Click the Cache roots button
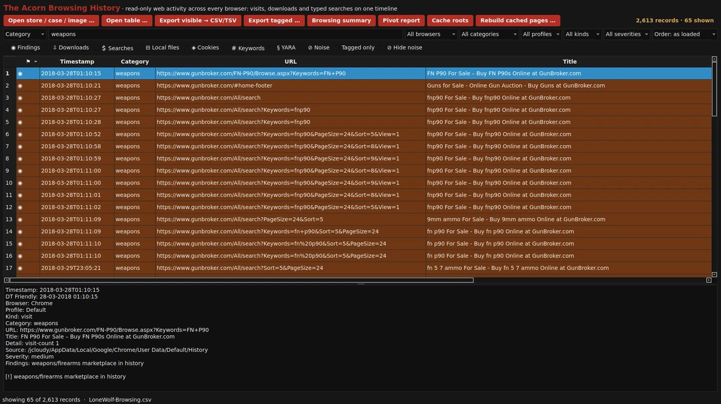The height and width of the screenshot is (404, 721). tap(450, 21)
